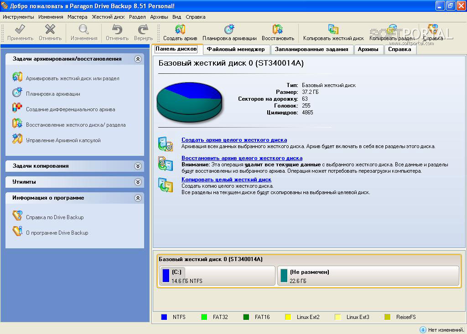Open the Справка menu in menu bar
Screen dimensions: 467x334
pyautogui.click(x=195, y=17)
